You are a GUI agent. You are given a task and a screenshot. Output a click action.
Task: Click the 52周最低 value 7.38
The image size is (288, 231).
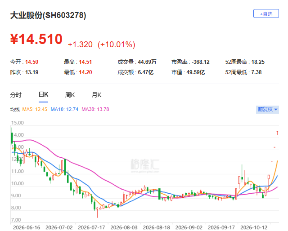(256, 72)
